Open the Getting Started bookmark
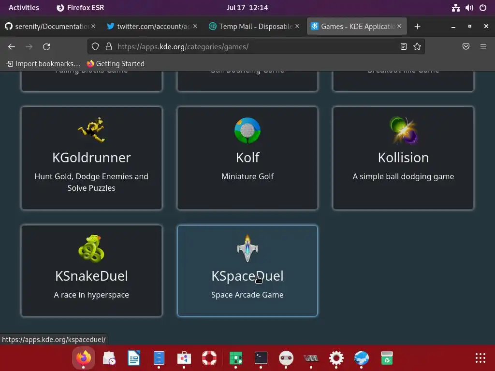 tap(116, 64)
